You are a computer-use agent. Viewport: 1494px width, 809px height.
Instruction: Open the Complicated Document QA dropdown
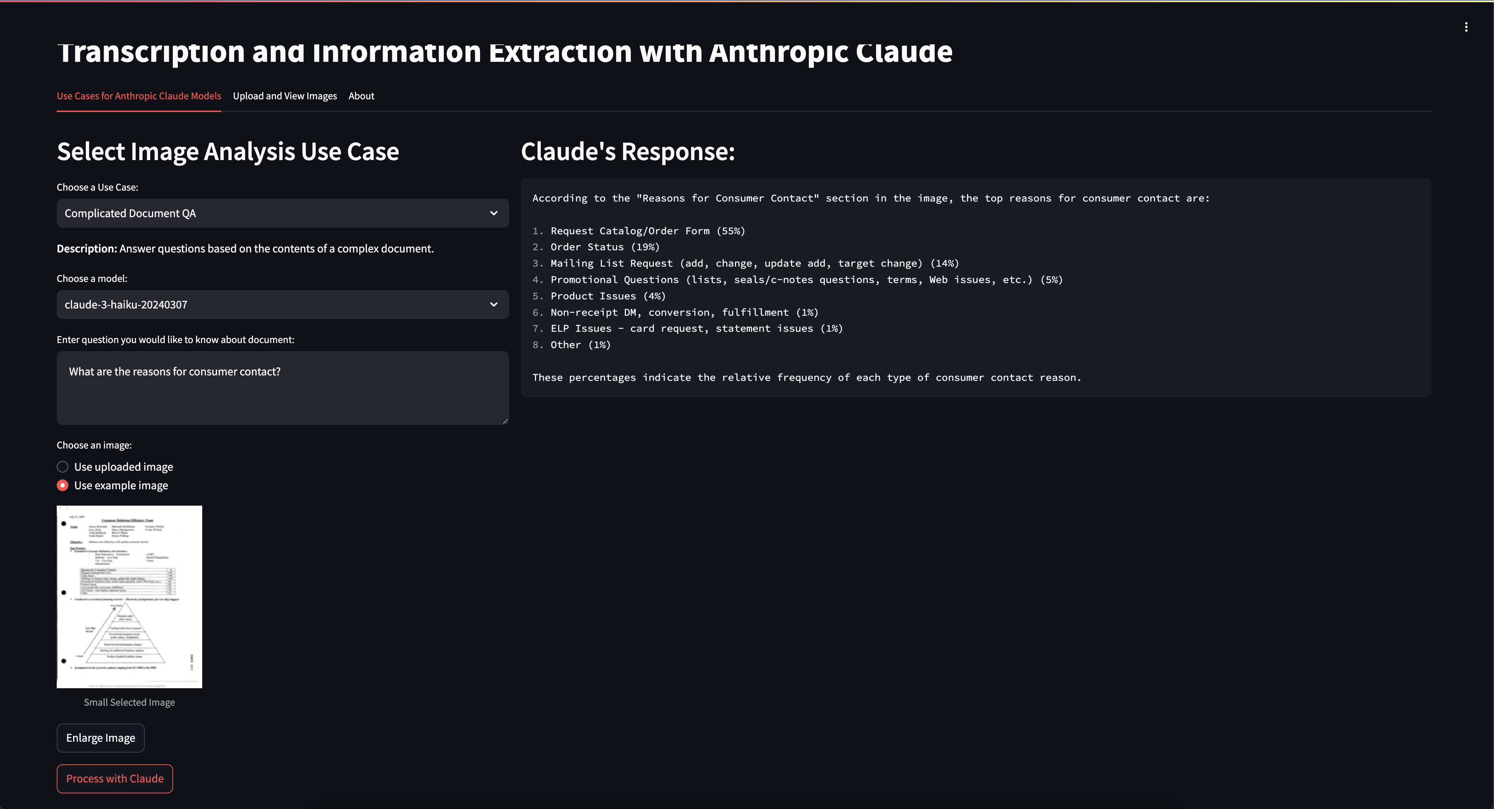click(283, 214)
